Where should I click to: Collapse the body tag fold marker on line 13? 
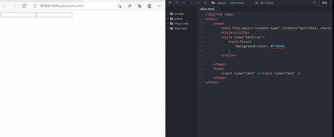coord(204,69)
